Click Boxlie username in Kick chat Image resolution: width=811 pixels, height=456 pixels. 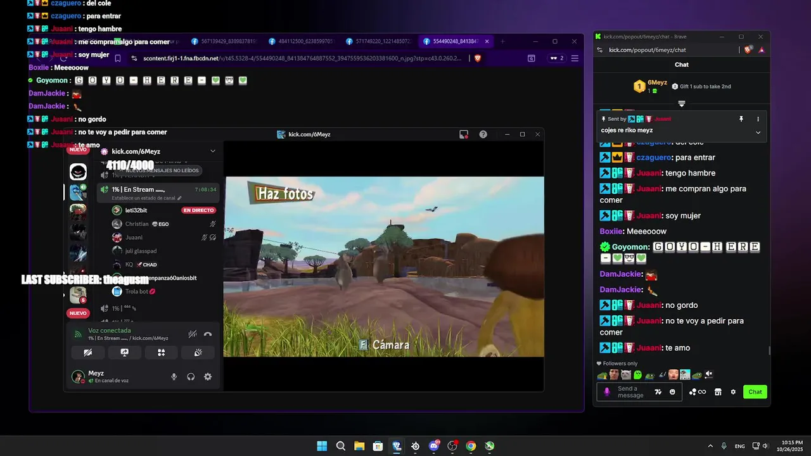coord(611,231)
